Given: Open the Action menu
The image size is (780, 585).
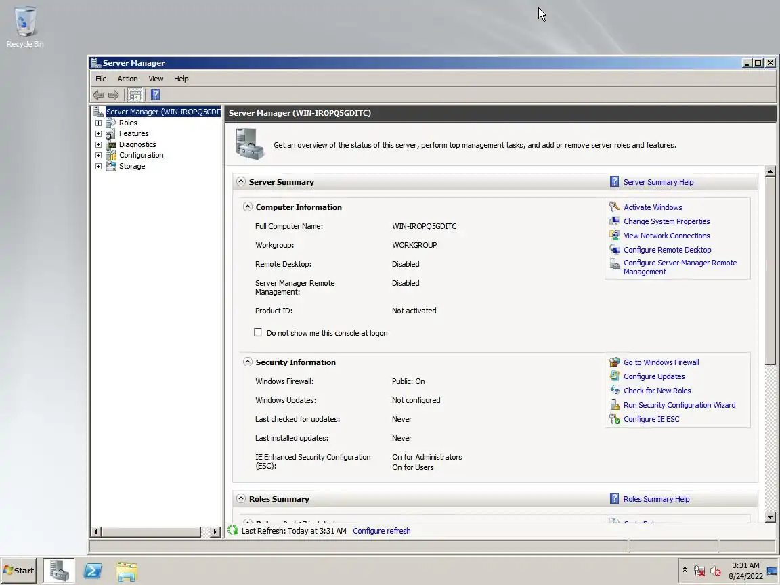Looking at the screenshot, I should [x=127, y=79].
